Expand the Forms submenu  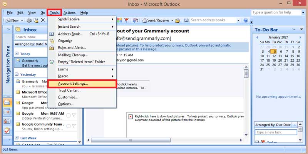coord(82,69)
